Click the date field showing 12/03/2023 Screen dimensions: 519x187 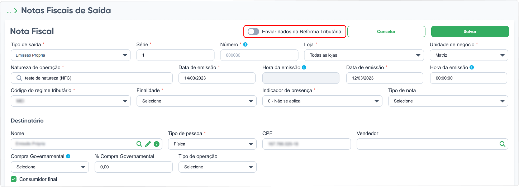coord(385,78)
